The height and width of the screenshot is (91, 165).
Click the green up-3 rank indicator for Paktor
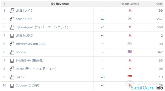tap(103, 77)
